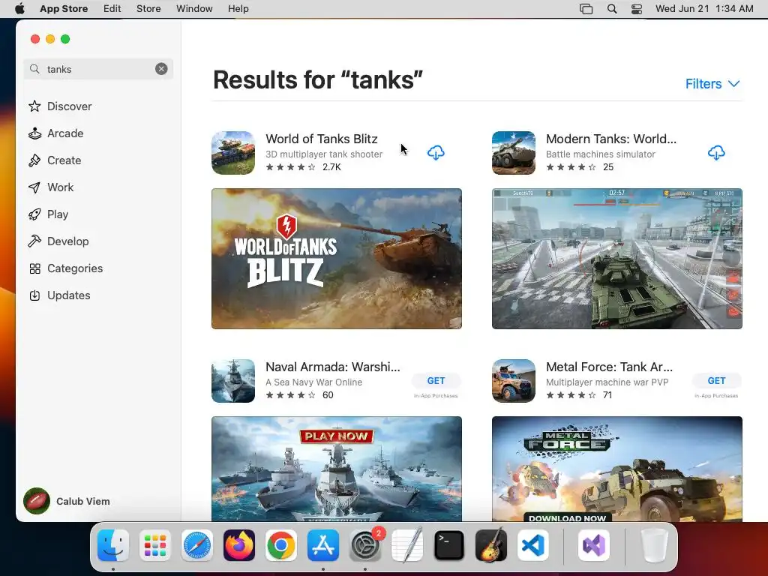This screenshot has width=768, height=576.
Task: Click the Battle machines simulator subtitle
Action: pos(601,154)
